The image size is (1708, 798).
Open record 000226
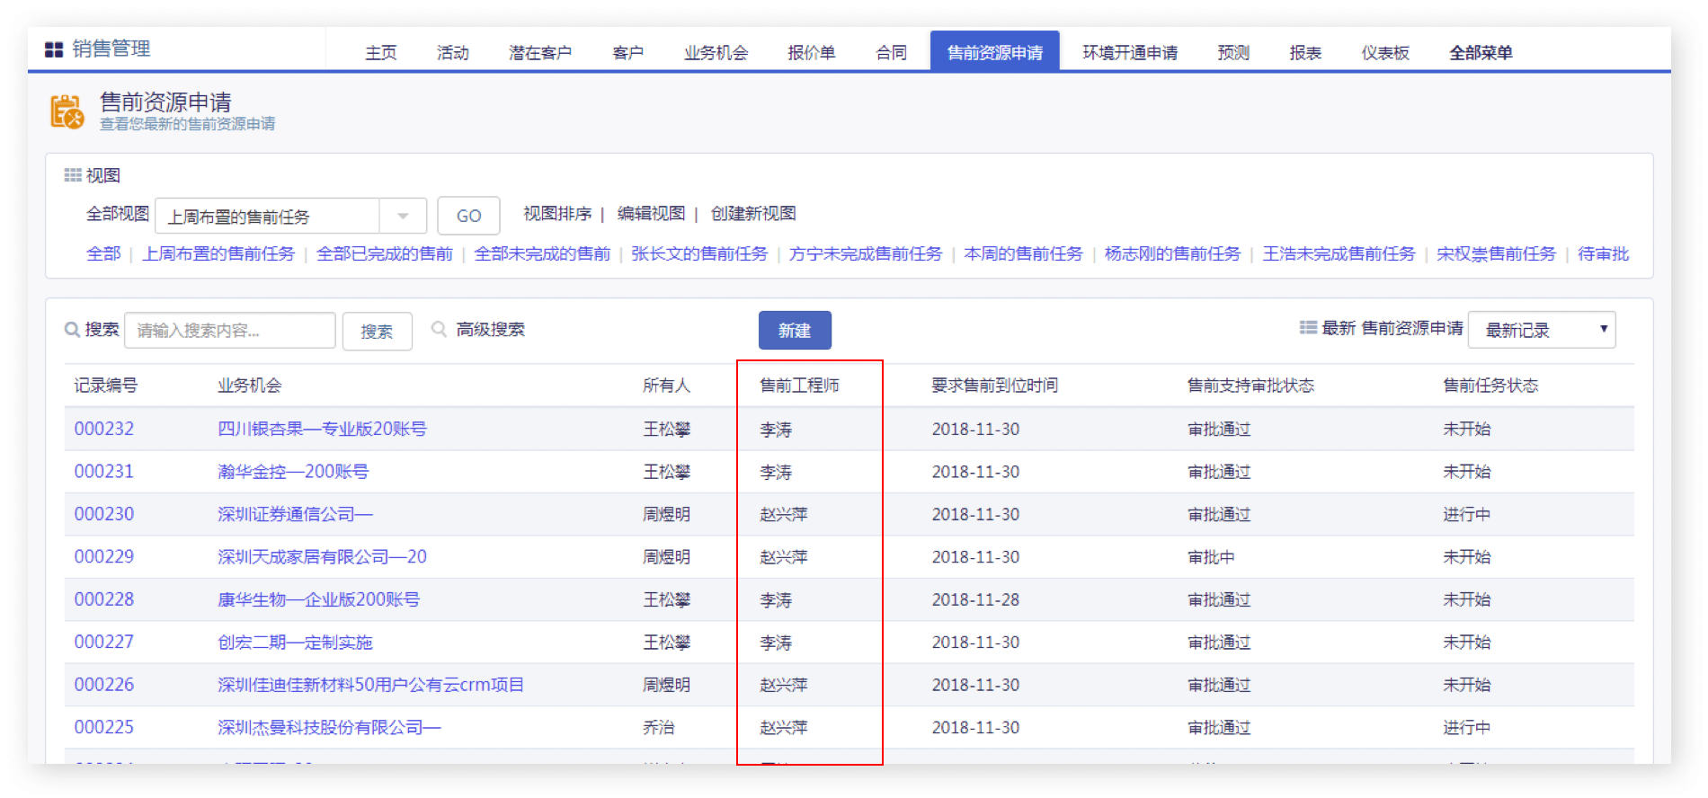coord(104,685)
